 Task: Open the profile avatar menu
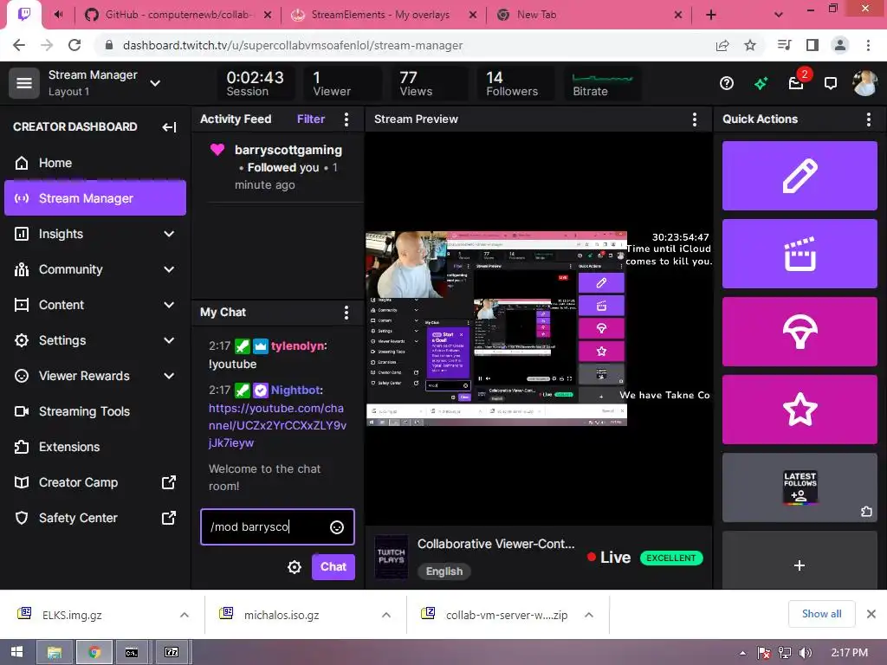[864, 83]
